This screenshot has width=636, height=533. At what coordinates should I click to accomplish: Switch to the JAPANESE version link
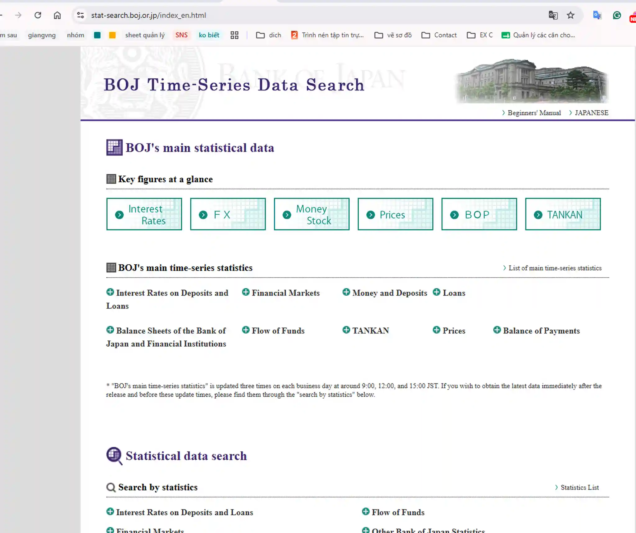click(x=589, y=113)
